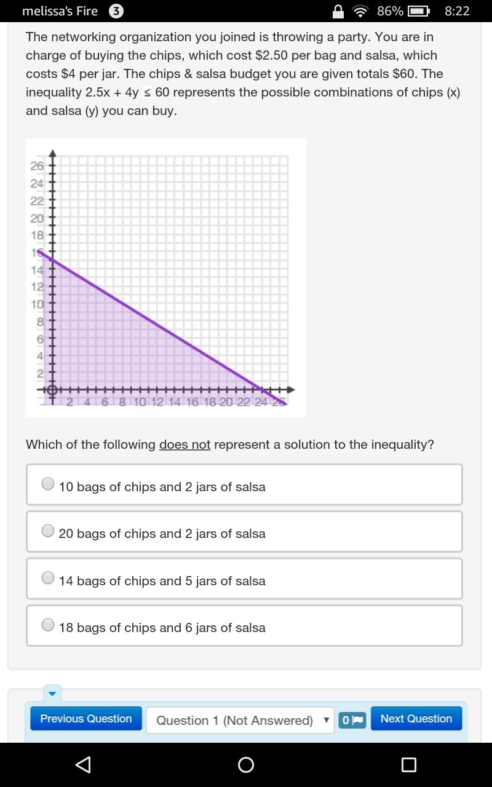Collapse the navigation bar with blue arrow tab

(52, 694)
